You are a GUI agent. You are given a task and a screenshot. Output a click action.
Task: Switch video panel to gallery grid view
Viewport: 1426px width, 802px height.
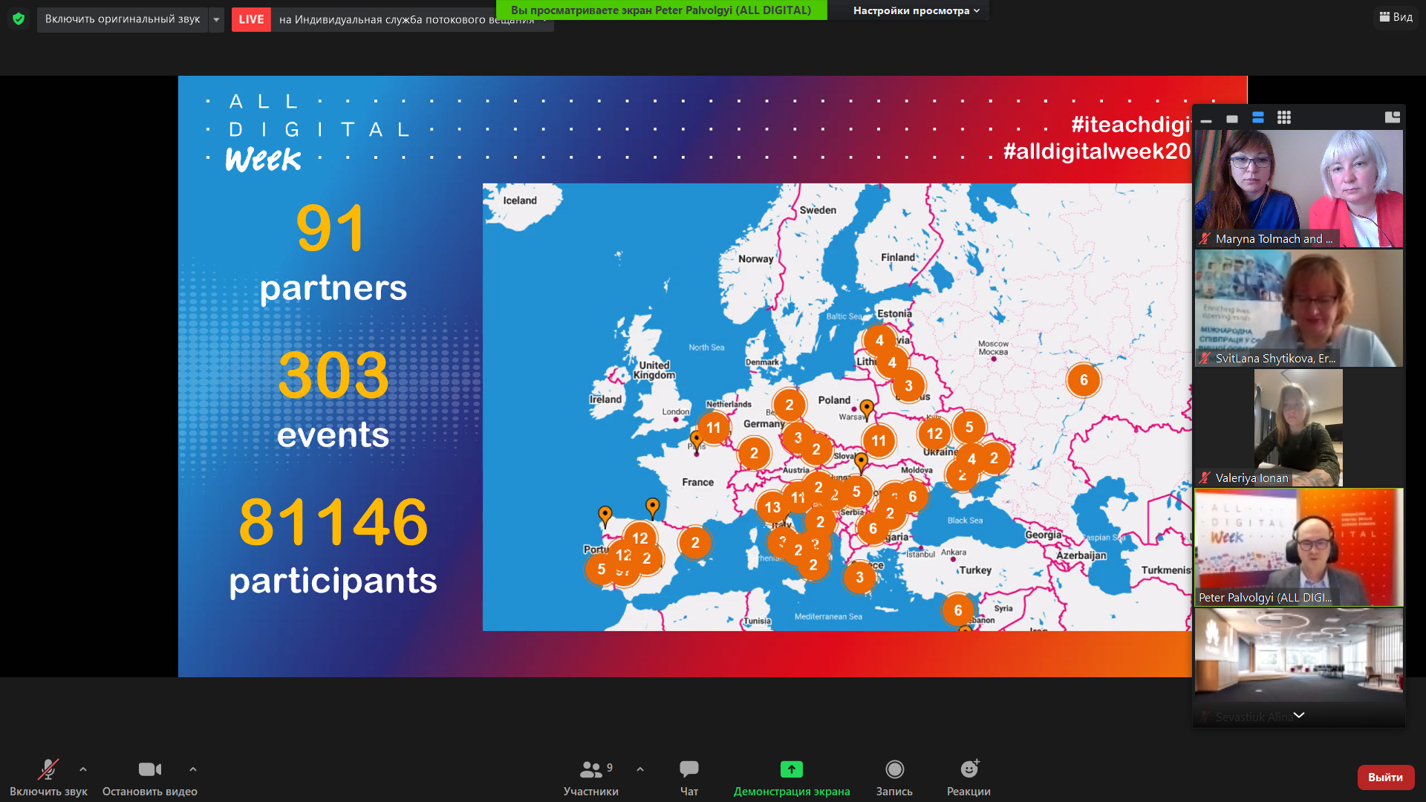[1283, 118]
